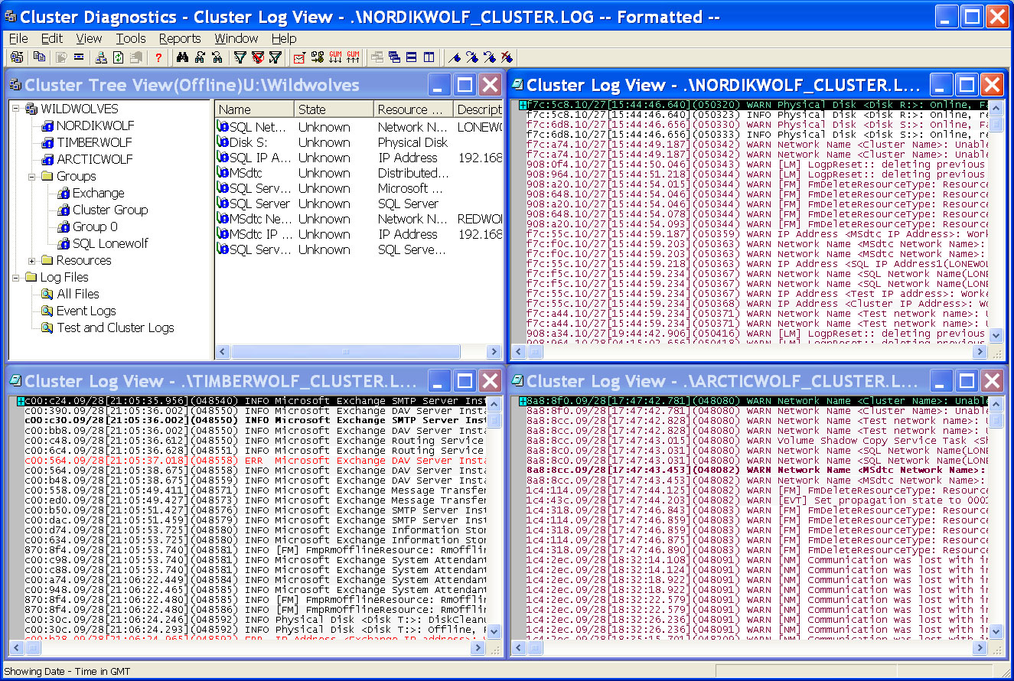Select Event Logs under Log Files

[x=86, y=311]
